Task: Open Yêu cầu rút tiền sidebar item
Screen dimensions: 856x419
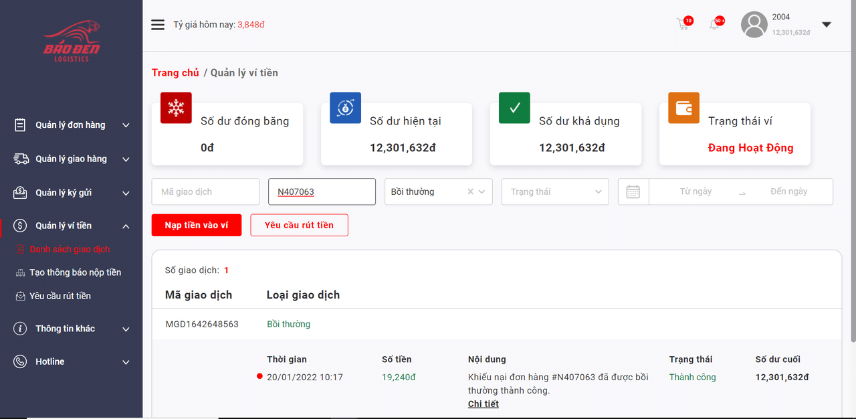Action: click(x=60, y=296)
